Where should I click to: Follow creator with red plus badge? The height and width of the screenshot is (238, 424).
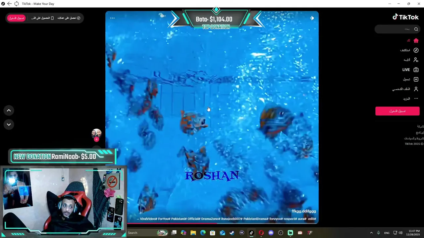coord(96,139)
